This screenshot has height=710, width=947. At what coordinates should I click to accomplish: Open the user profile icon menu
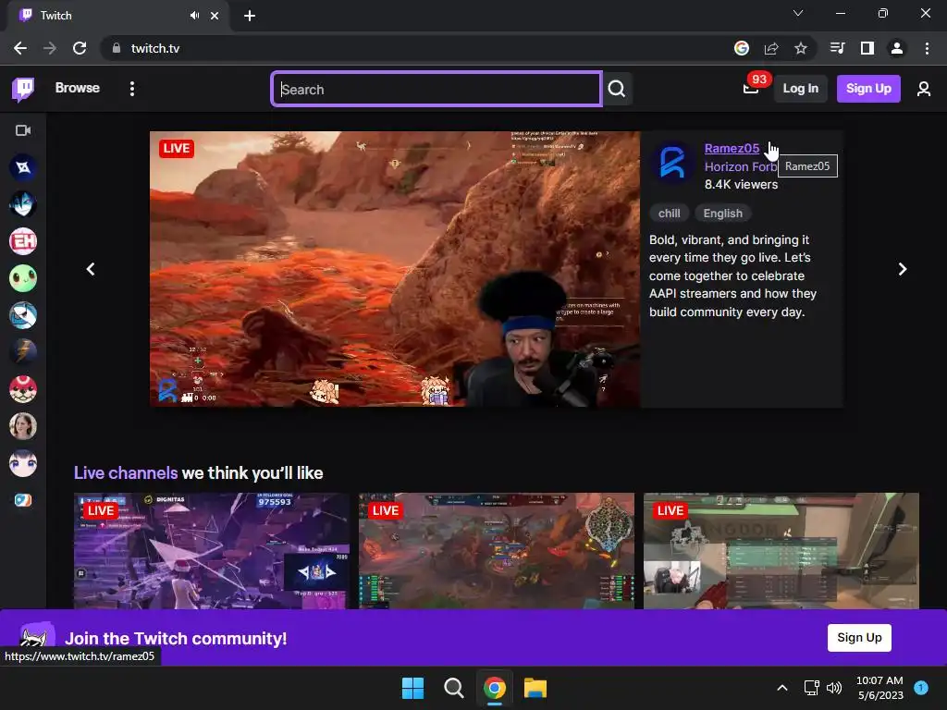click(924, 89)
